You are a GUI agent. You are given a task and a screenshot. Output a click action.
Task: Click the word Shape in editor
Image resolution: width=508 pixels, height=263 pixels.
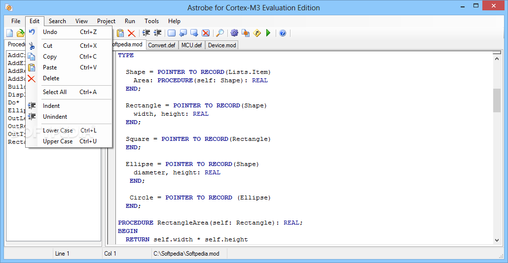pyautogui.click(x=136, y=72)
